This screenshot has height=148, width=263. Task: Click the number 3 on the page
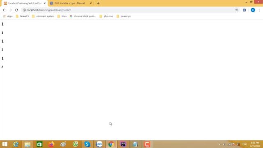point(2,67)
